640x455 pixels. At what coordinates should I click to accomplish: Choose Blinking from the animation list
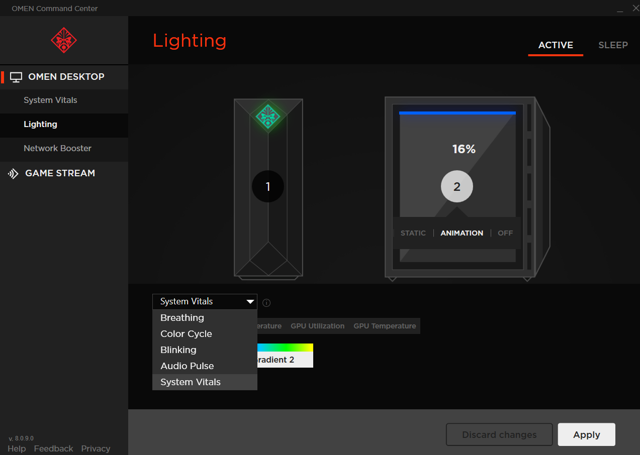pos(205,350)
